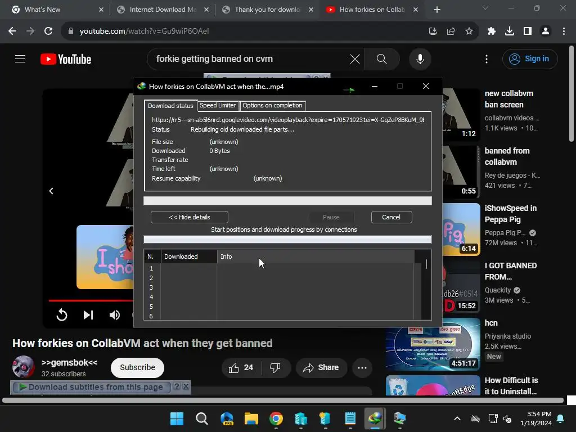The width and height of the screenshot is (576, 432).
Task: Open taskbar search
Action: (x=202, y=418)
